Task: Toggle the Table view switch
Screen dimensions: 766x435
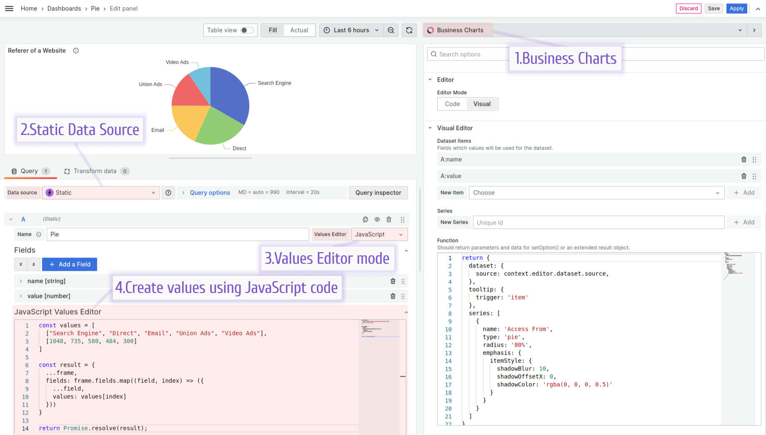Action: click(247, 30)
